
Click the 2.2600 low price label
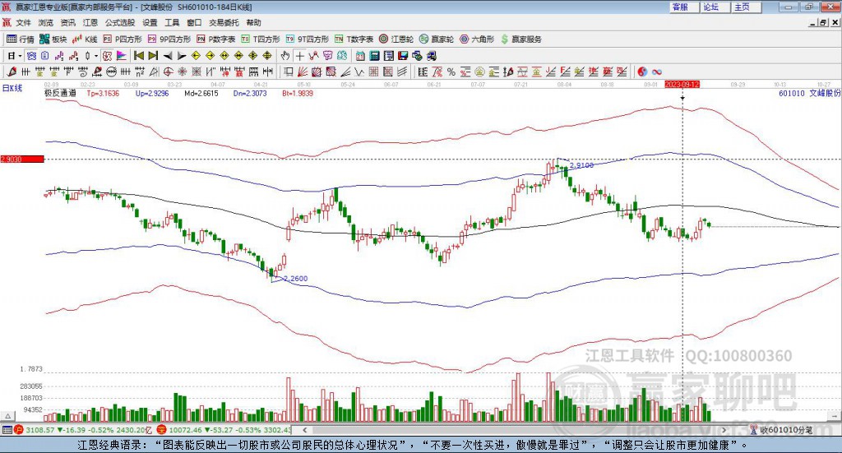296,278
